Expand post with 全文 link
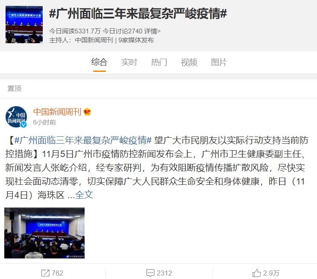 coord(84,195)
